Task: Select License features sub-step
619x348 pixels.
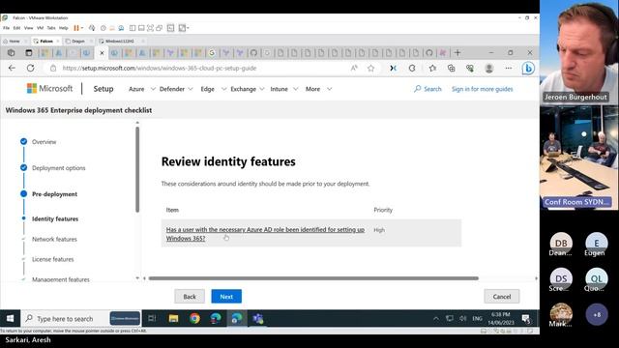Action: 52,259
